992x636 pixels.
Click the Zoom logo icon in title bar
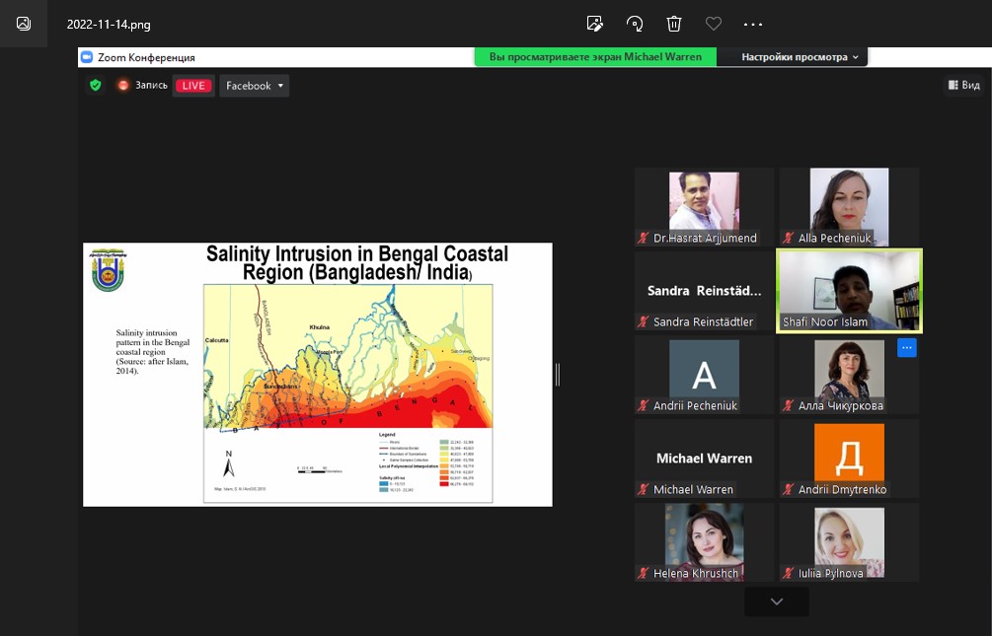(87, 57)
